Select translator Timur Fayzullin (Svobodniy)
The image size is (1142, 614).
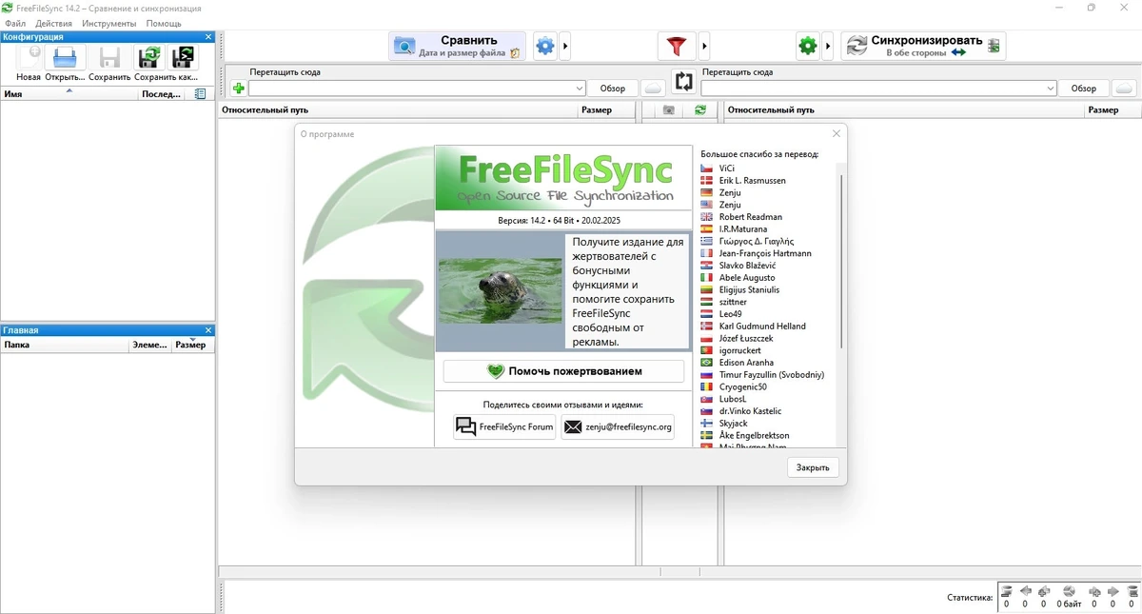click(772, 375)
